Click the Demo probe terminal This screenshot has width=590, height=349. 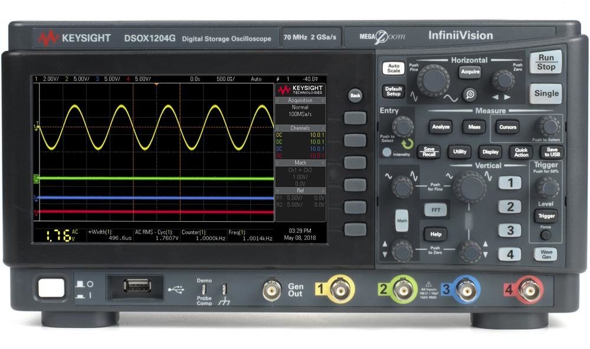point(204,289)
